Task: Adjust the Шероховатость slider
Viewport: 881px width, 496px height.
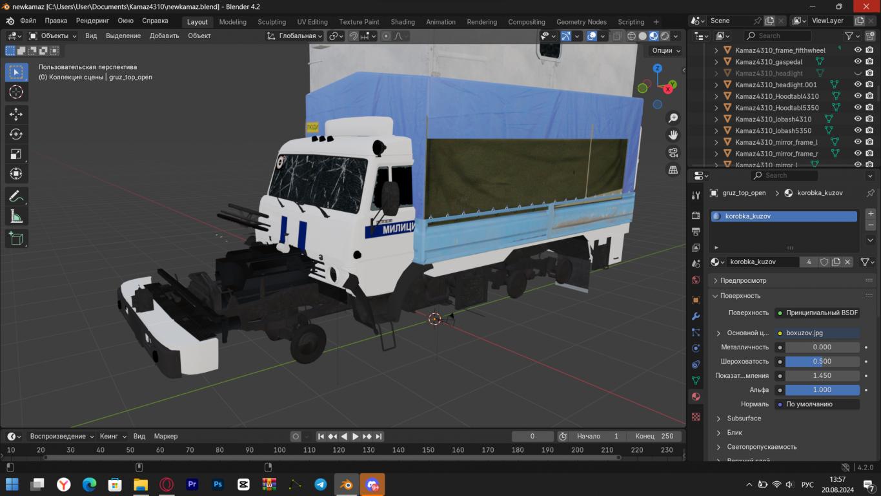Action: point(822,362)
